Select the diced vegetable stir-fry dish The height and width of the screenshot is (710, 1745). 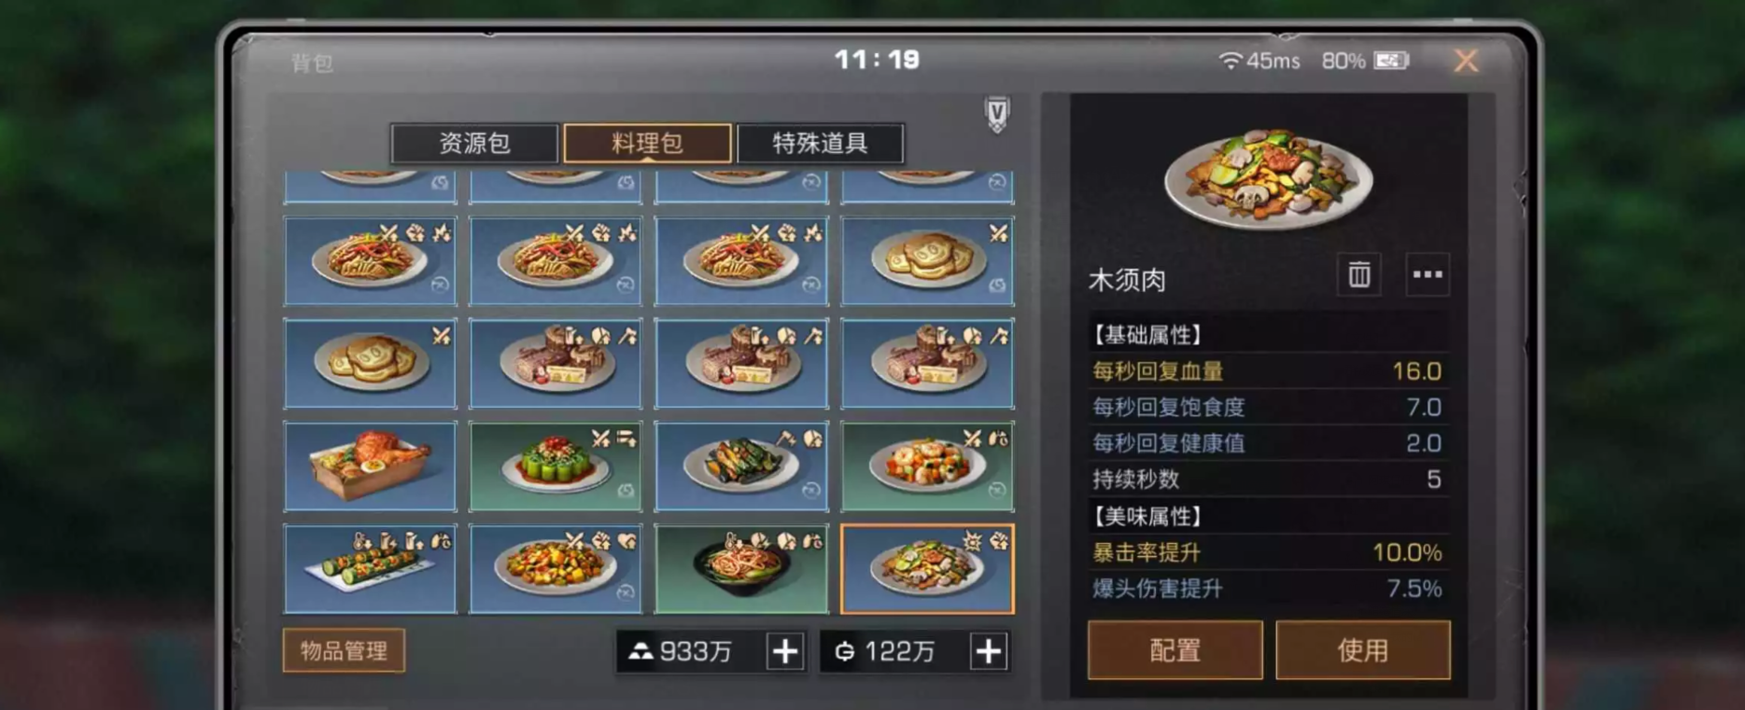(556, 568)
